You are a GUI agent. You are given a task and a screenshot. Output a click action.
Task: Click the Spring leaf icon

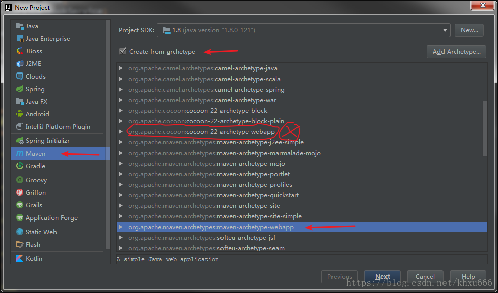pos(20,89)
